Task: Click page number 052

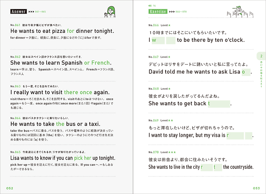Action: pos(10,188)
